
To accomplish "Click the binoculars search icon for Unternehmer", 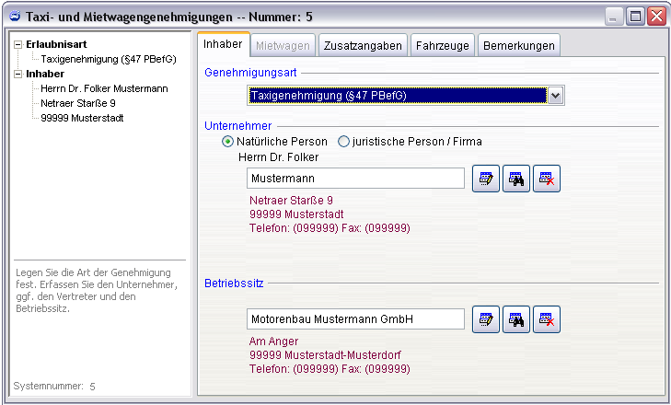I will click(x=516, y=179).
